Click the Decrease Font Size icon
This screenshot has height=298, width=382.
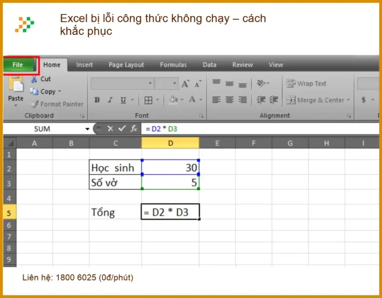[197, 84]
